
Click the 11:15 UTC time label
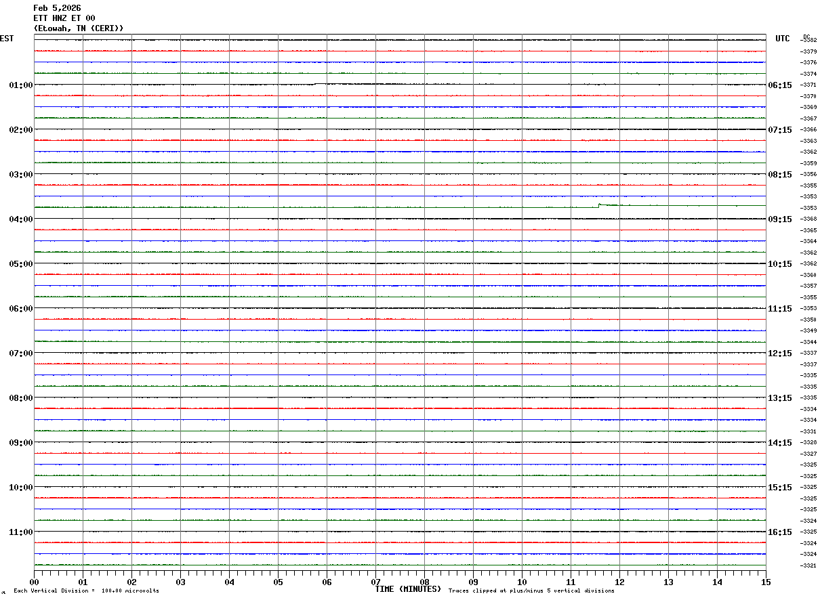[779, 309]
